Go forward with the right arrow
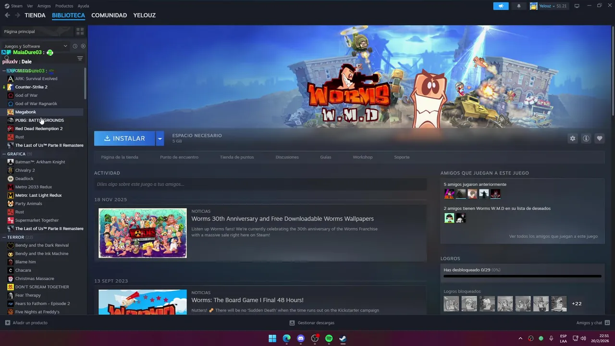This screenshot has width=615, height=346. tap(17, 15)
